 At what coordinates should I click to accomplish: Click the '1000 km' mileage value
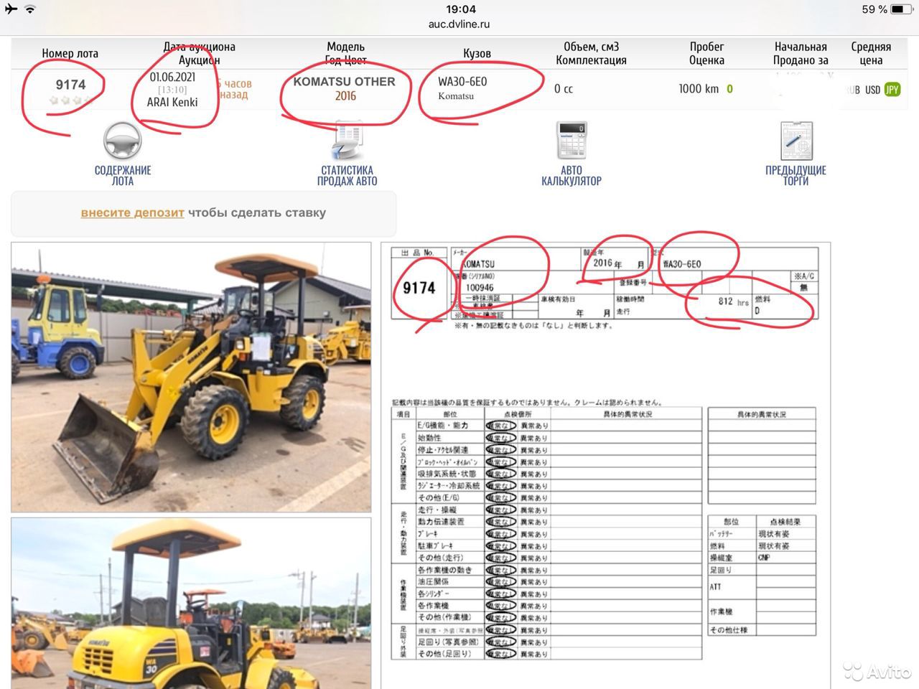(699, 89)
